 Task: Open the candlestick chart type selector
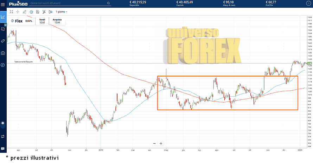point(51,12)
